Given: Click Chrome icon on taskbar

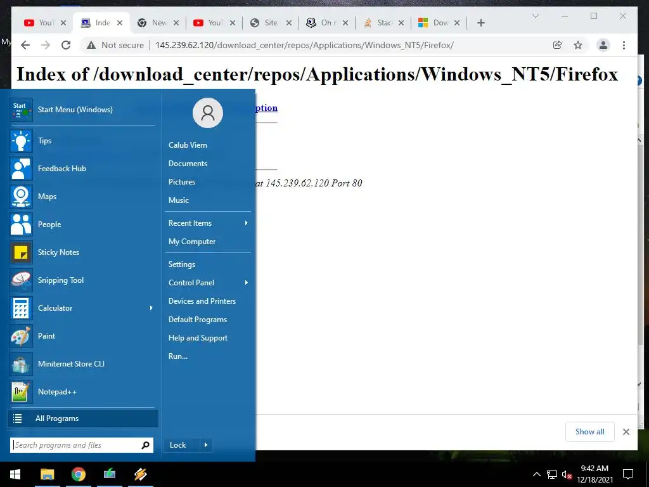Looking at the screenshot, I should [x=78, y=474].
